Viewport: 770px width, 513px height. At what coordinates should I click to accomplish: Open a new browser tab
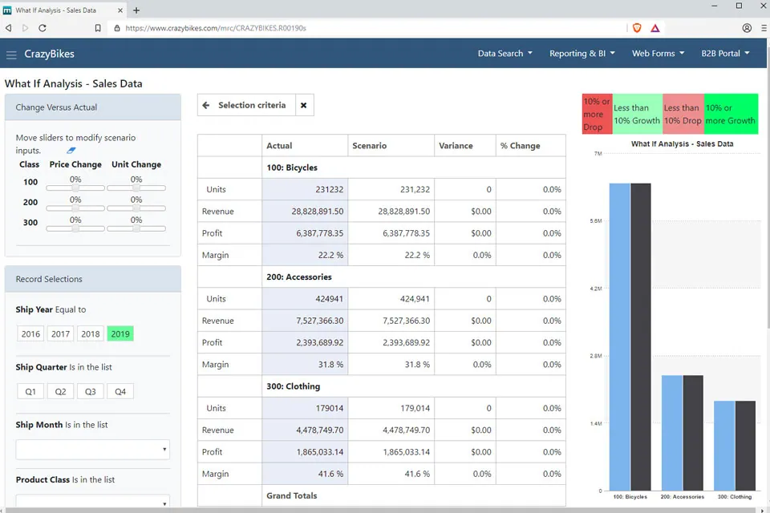(136, 10)
